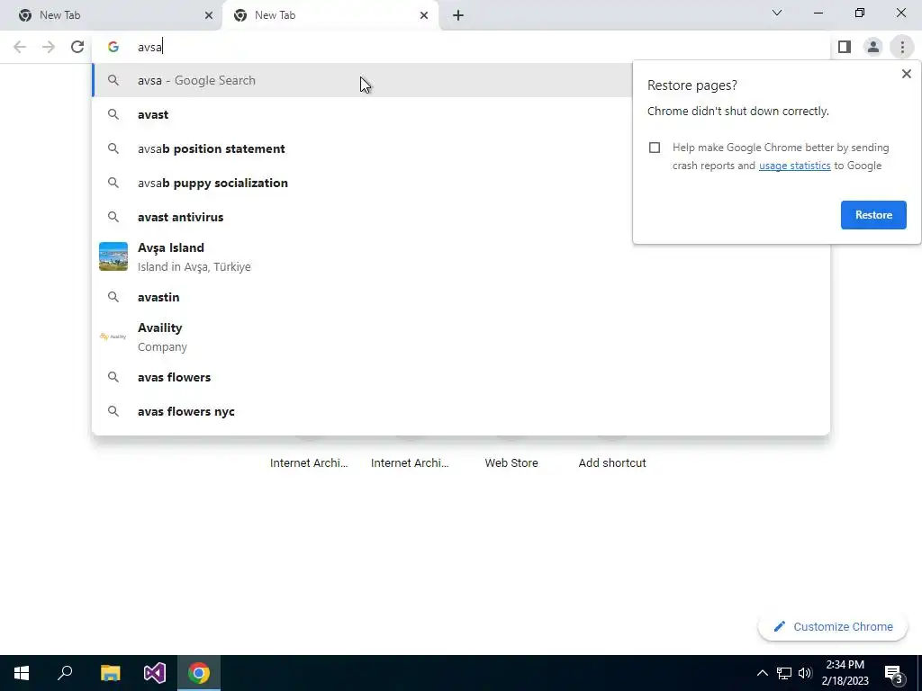Click search icon beside 'avastin'
922x691 pixels.
(113, 297)
